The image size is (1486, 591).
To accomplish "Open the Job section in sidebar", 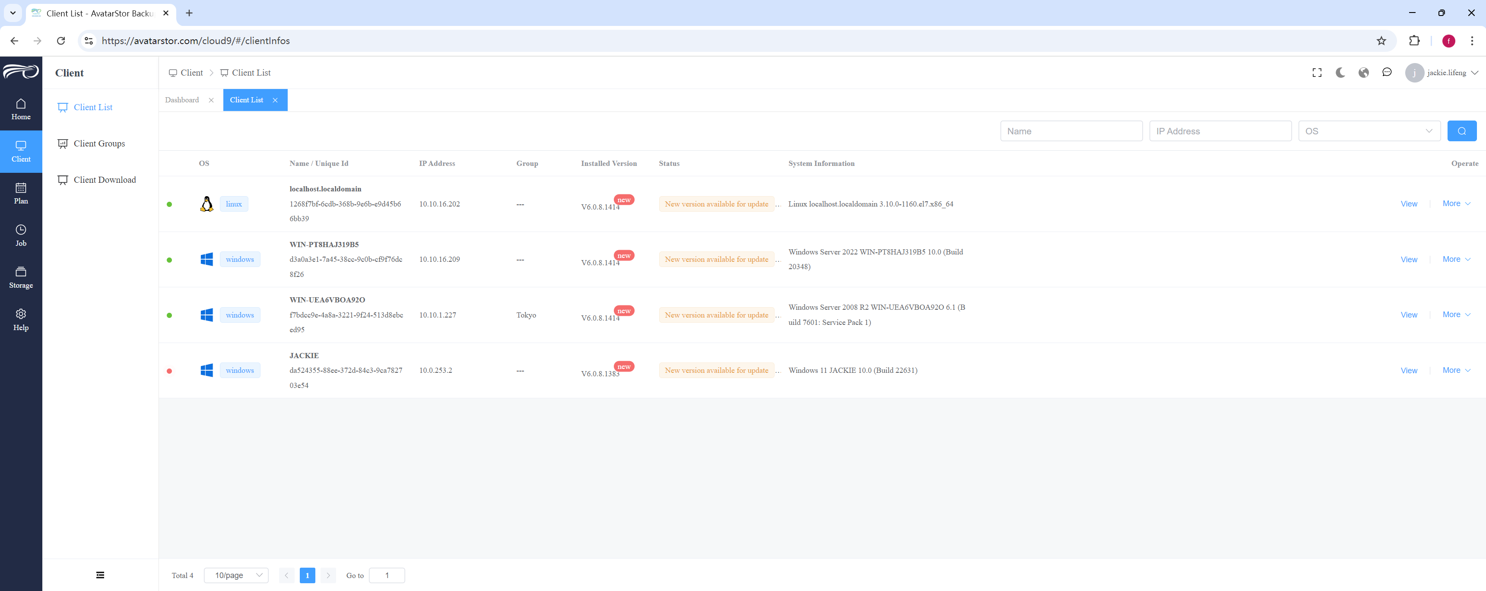I will 21,235.
